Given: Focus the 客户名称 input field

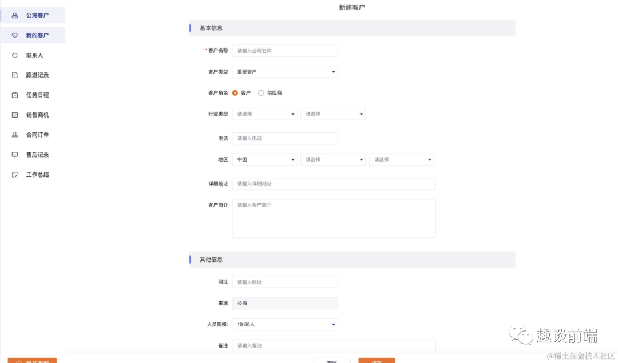Looking at the screenshot, I should click(285, 50).
